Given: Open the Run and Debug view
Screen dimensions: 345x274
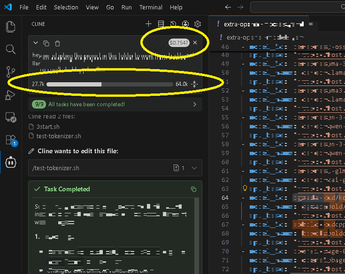Looking at the screenshot, I should [10, 94].
